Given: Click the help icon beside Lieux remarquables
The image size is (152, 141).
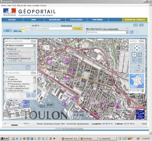Looking at the screenshot, I should 127,29.
